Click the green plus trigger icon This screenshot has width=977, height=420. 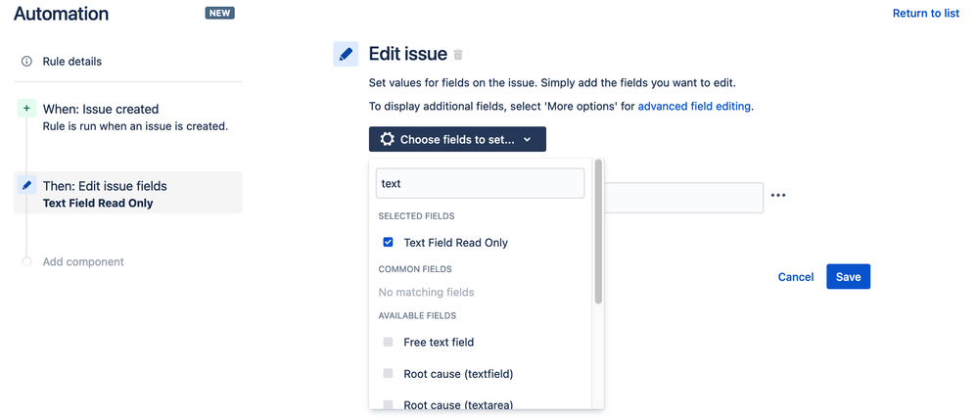pos(26,109)
